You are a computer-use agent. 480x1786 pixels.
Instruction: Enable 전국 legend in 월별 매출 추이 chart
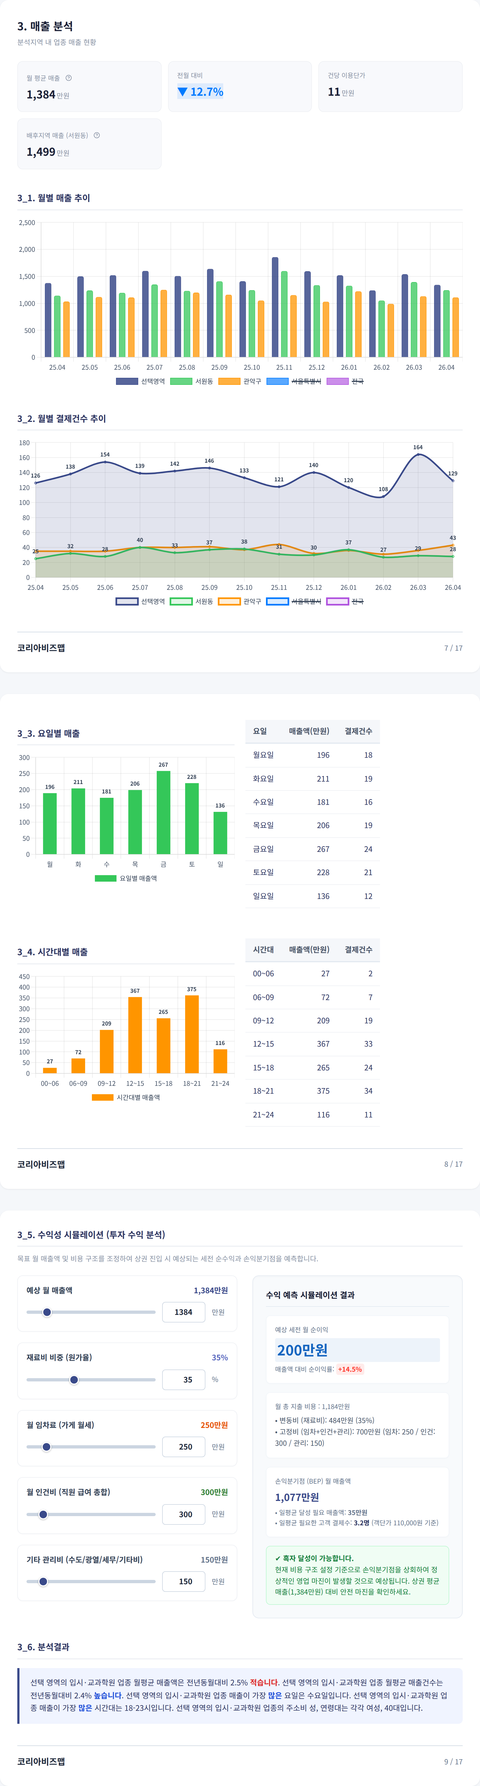click(345, 381)
